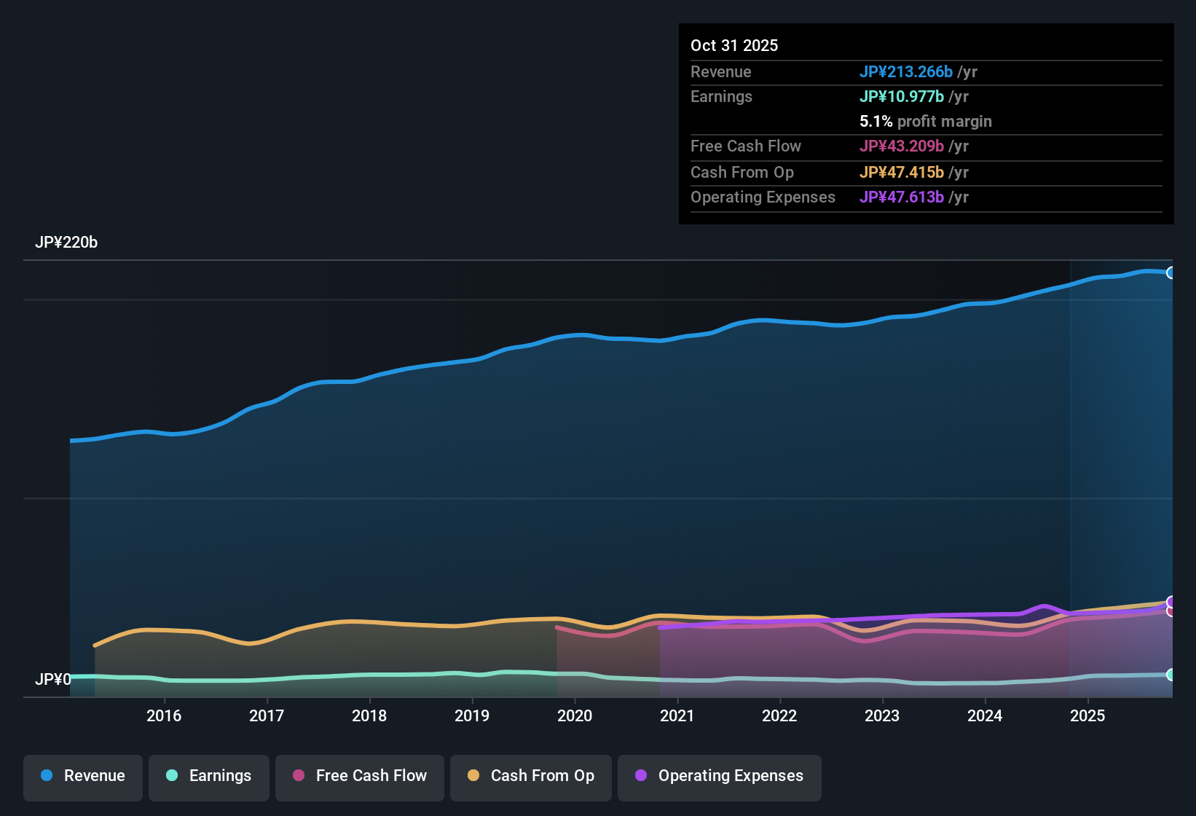Viewport: 1196px width, 816px height.
Task: Click the teal Earnings legend dot
Action: [x=172, y=776]
